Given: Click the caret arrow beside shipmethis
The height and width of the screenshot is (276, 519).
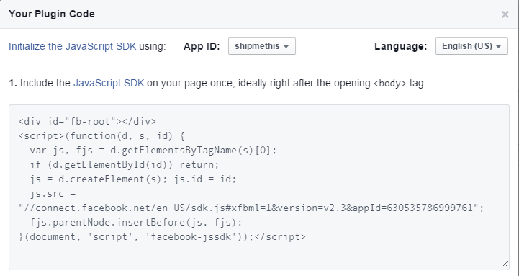Looking at the screenshot, I should pos(286,46).
